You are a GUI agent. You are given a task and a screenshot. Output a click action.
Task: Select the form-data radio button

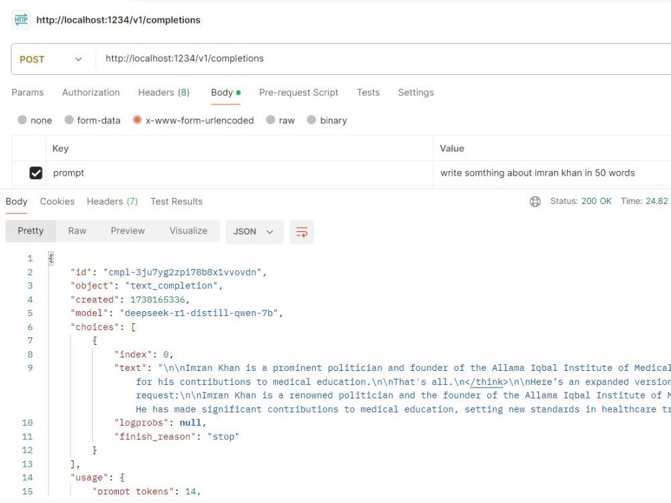point(69,120)
